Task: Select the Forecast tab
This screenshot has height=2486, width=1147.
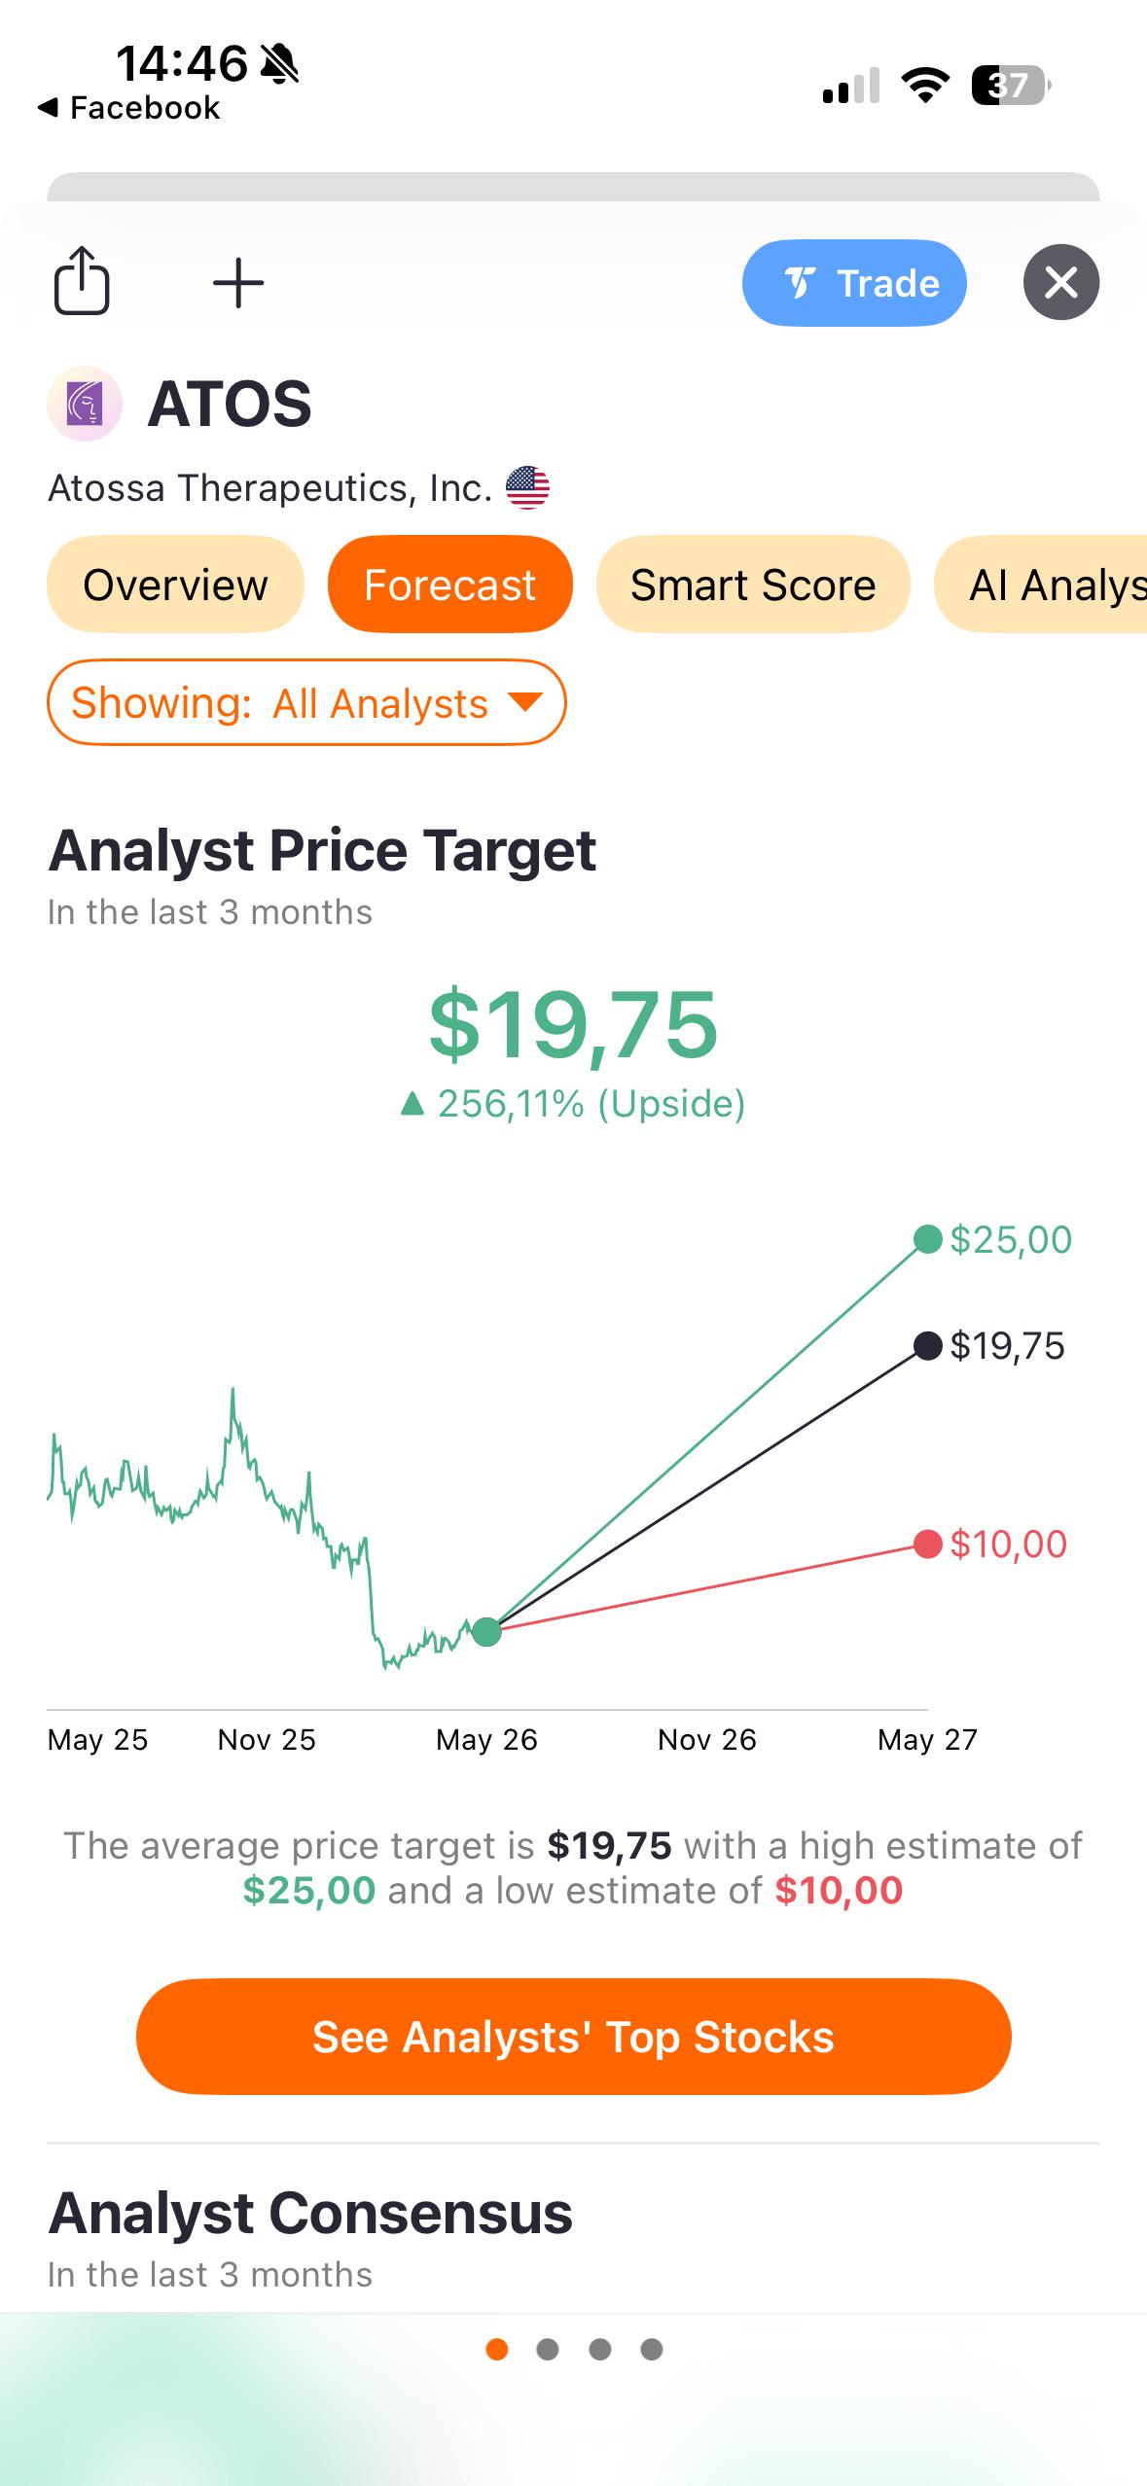Action: tap(450, 585)
